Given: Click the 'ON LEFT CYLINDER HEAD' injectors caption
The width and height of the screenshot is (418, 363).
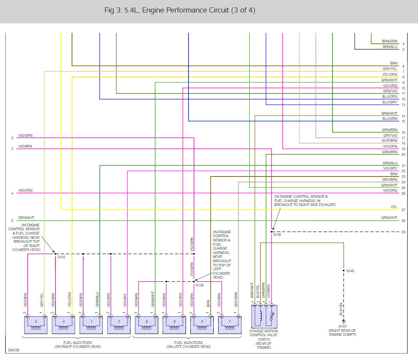Looking at the screenshot, I should coord(189,347).
